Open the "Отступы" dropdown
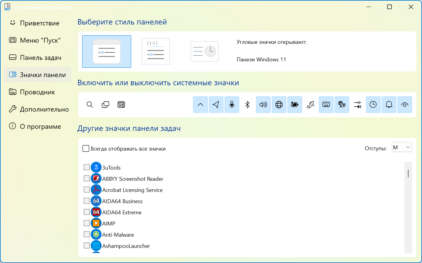This screenshot has height=263, width=422. pos(401,147)
